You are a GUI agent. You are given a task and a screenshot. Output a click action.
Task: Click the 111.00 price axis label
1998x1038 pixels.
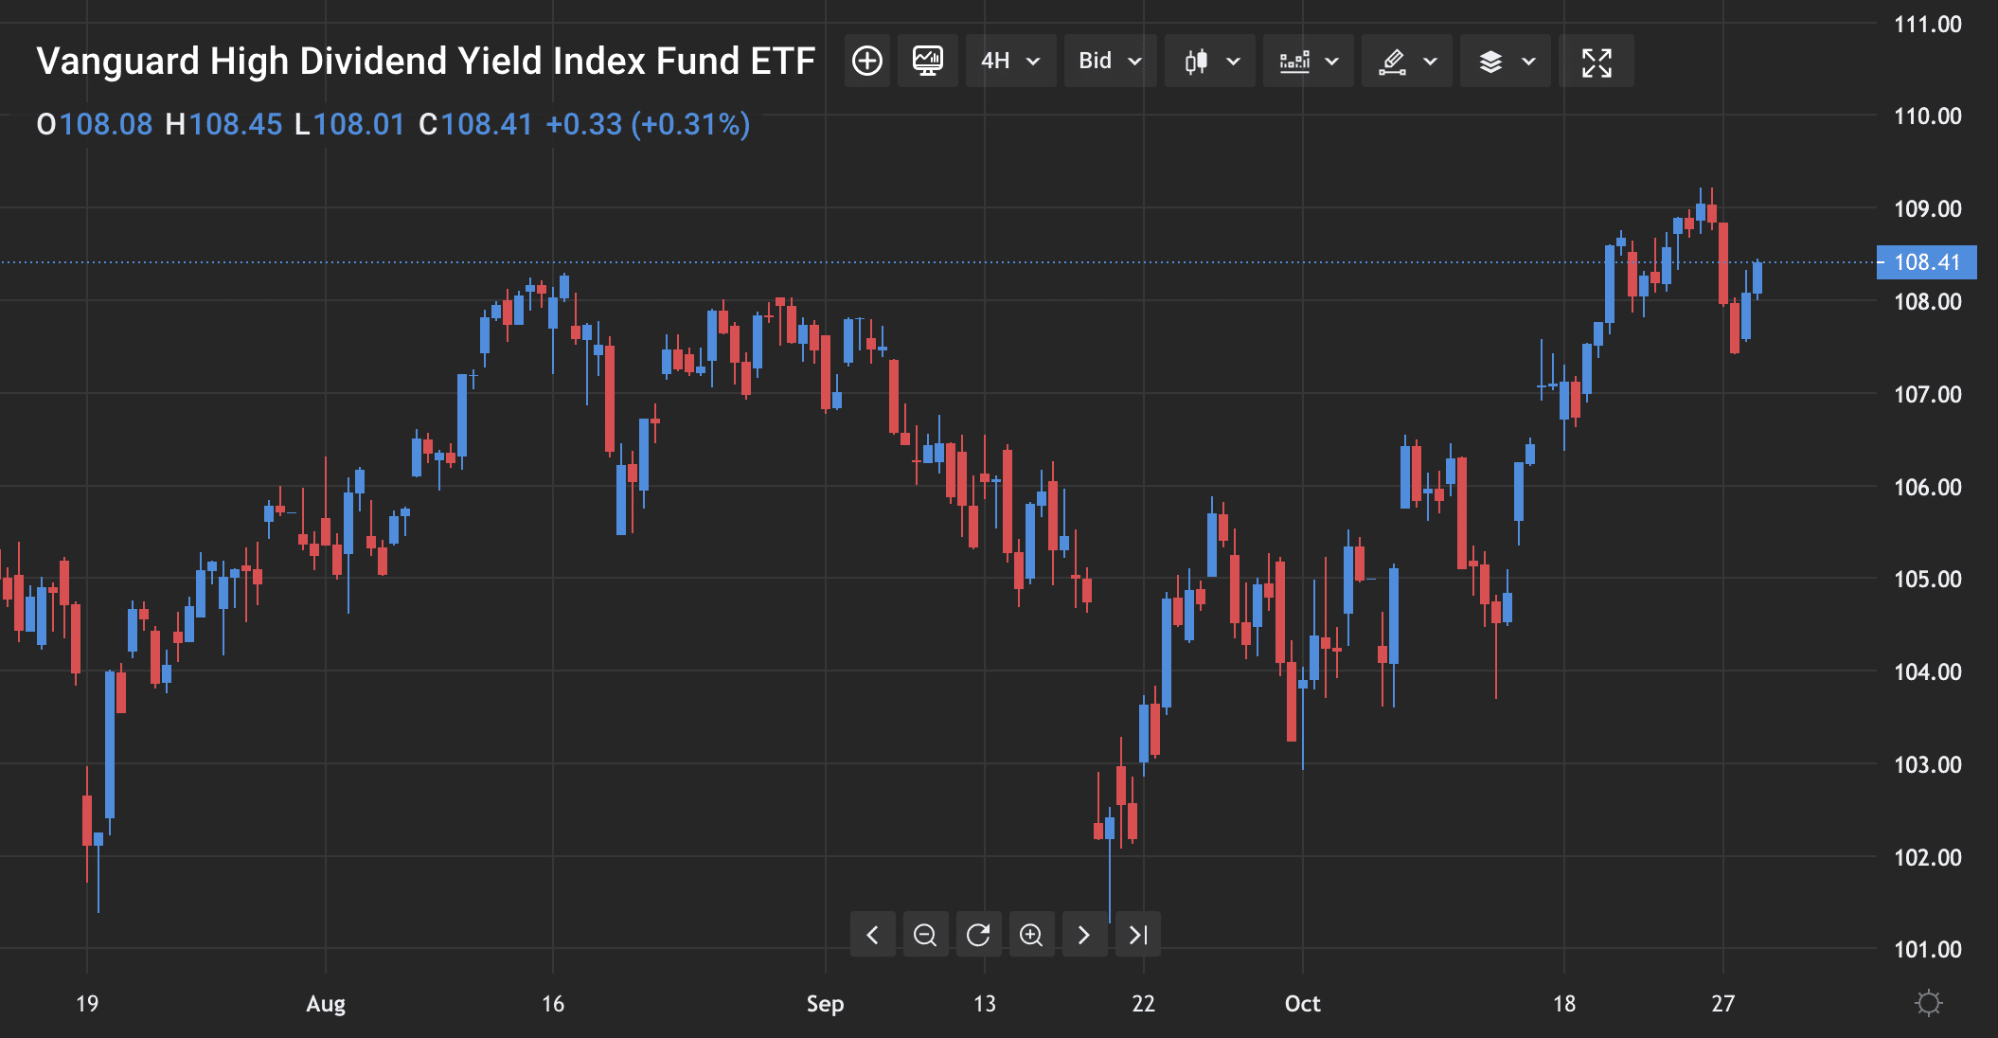pyautogui.click(x=1927, y=25)
